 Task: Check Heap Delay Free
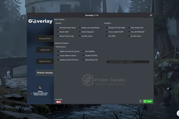coord(84,60)
